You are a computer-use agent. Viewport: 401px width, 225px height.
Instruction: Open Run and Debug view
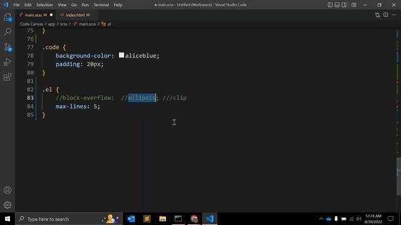(x=8, y=62)
